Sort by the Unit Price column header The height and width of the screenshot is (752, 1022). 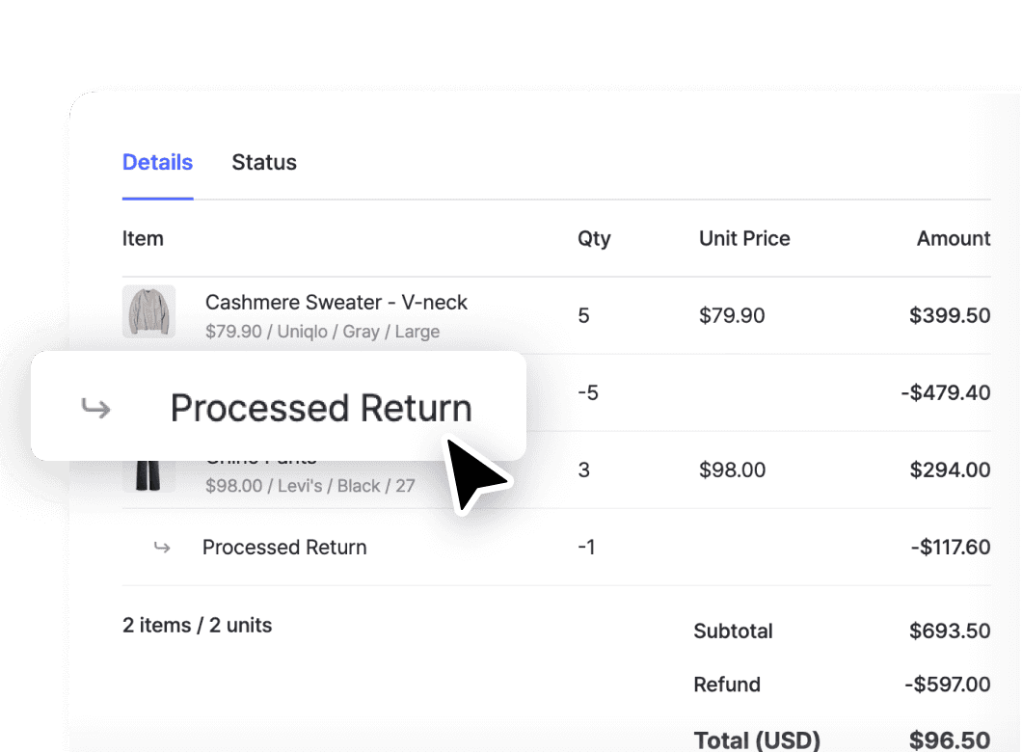click(744, 238)
